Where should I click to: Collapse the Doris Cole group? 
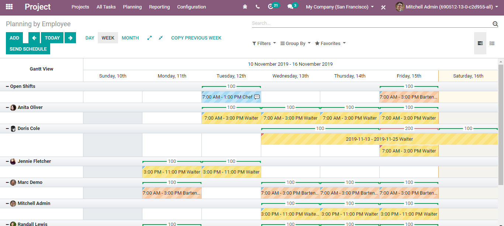pos(7,129)
